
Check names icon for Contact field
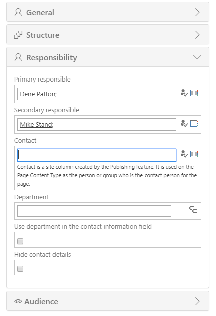point(184,154)
